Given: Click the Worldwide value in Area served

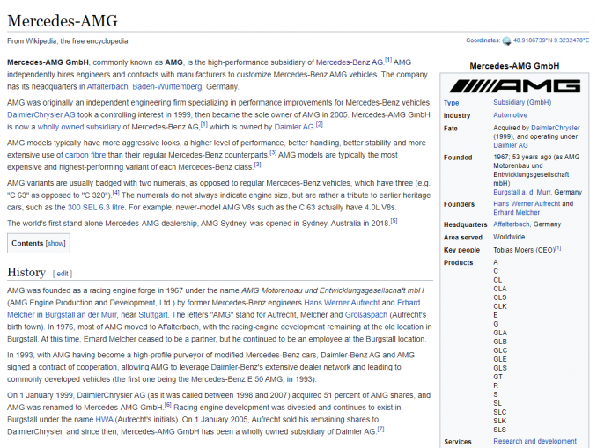Looking at the screenshot, I should (509, 237).
